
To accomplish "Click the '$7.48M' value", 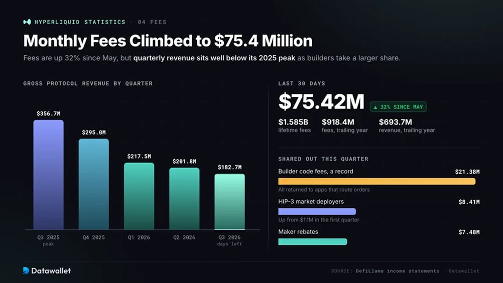I will tap(469, 232).
